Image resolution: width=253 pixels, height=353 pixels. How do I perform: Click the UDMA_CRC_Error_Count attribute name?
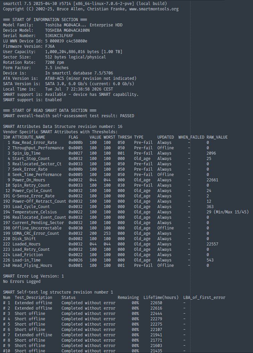[x=36, y=233]
